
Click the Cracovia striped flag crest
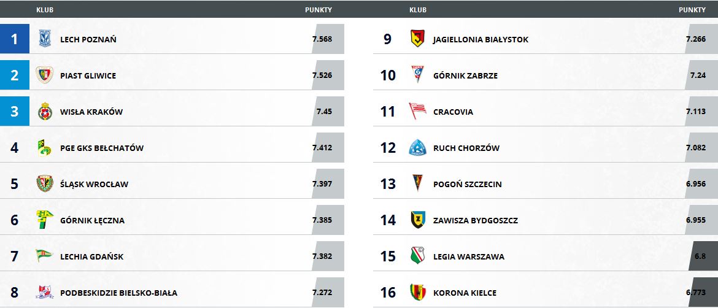(x=418, y=111)
